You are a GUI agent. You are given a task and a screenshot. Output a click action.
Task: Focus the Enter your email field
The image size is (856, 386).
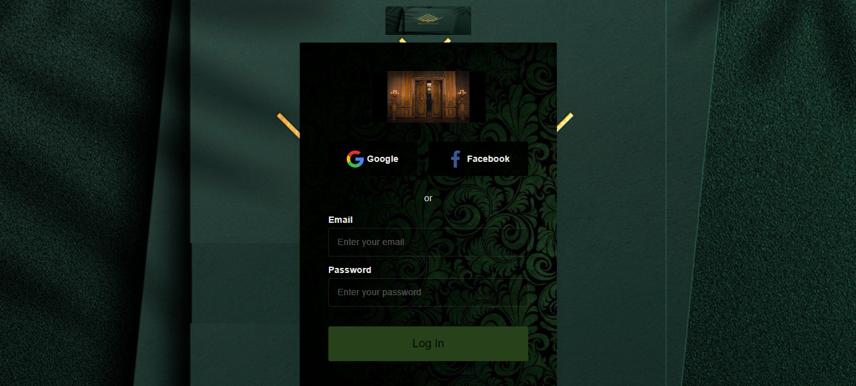[x=428, y=242]
